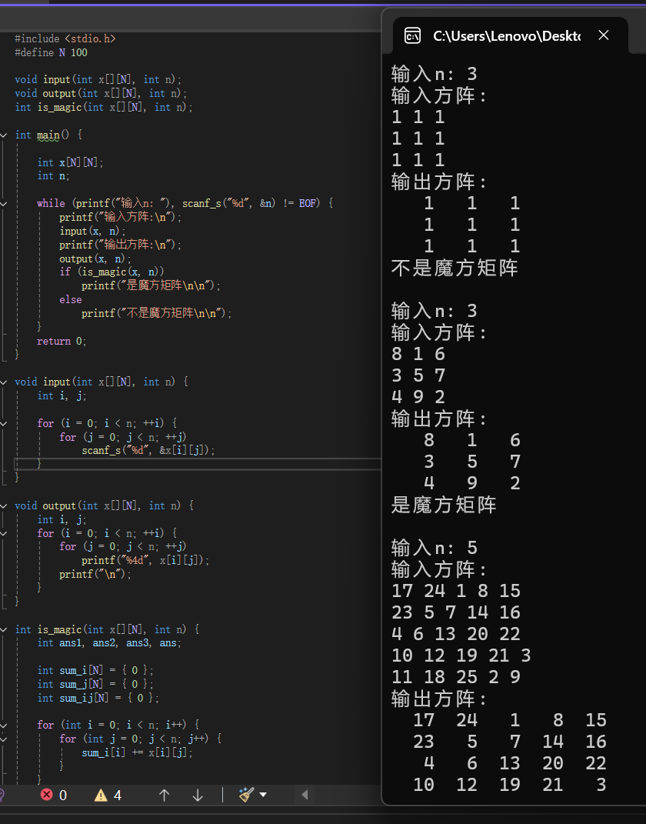
Task: Collapse the while loop fold arrow
Action: 4,203
